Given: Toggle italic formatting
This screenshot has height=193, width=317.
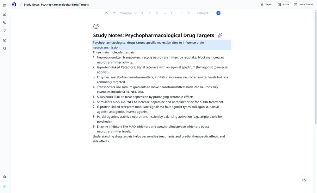Looking at the screenshot, I should coord(149,13).
